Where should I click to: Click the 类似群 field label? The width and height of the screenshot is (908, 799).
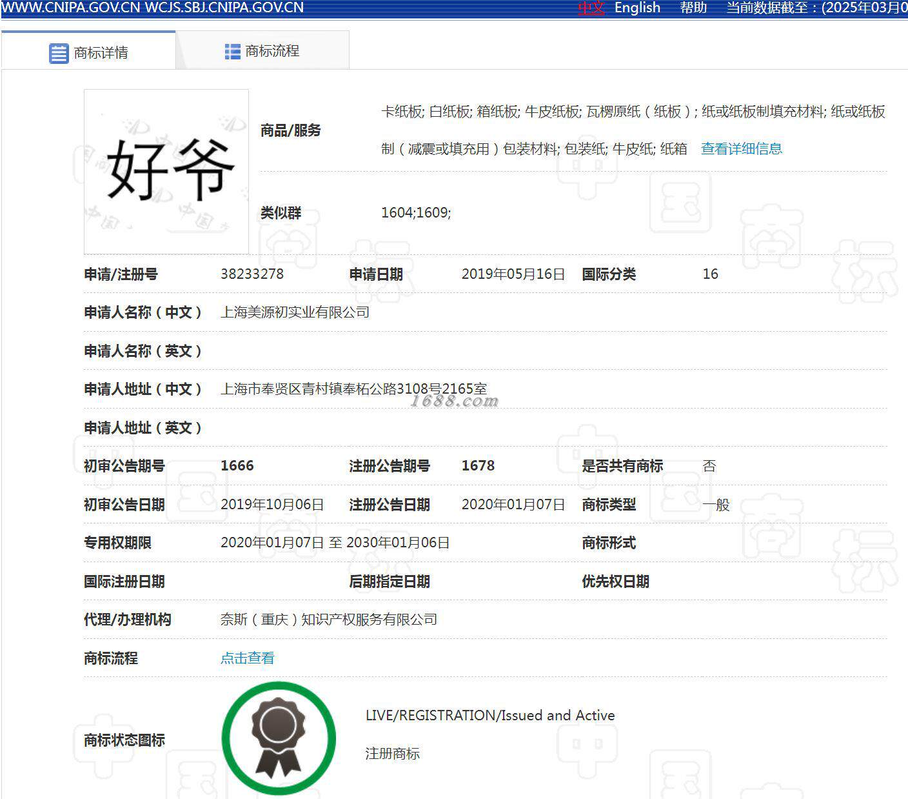tap(281, 212)
